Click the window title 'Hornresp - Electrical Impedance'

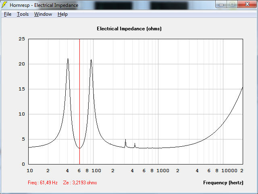pos(44,5)
